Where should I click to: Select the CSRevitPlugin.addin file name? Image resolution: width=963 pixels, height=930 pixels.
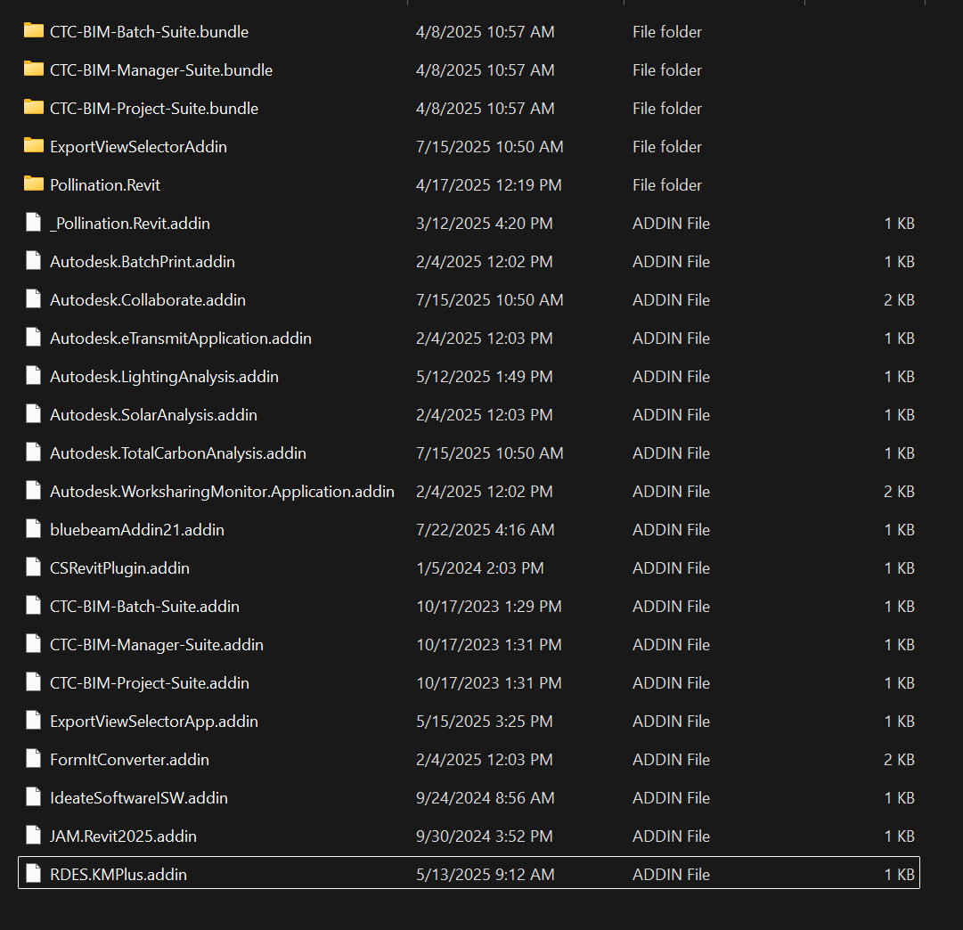[x=119, y=568]
